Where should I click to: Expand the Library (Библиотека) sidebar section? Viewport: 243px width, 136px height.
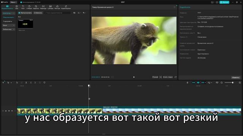tap(9, 29)
